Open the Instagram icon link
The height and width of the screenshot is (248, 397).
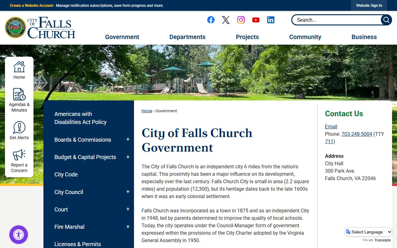241,20
